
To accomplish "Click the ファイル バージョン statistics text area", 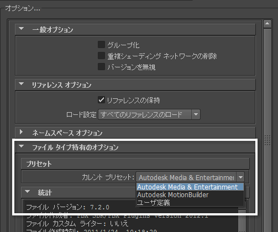I will coord(67,207).
